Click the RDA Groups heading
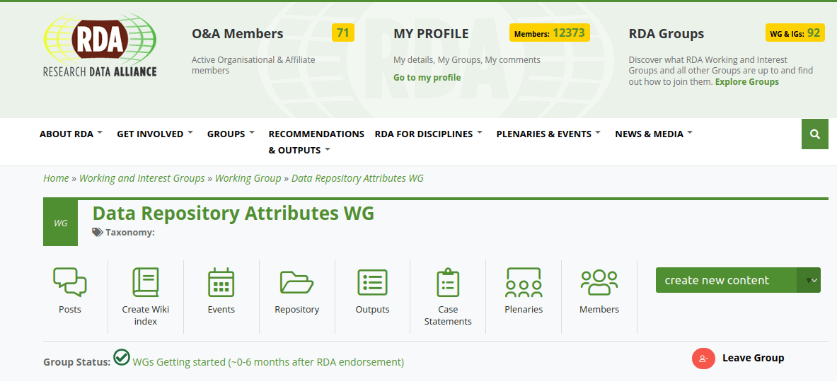837x384 pixels. (x=666, y=34)
